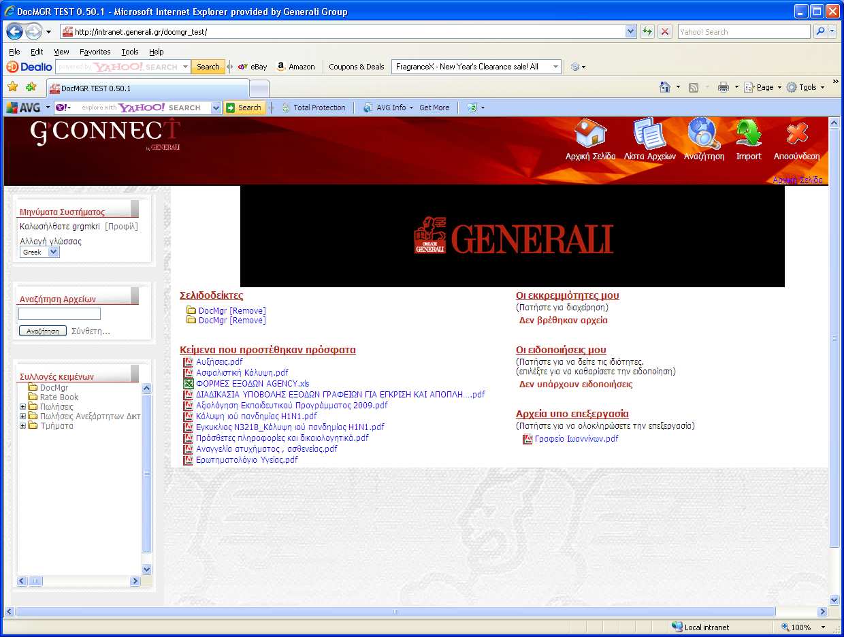This screenshot has width=844, height=637.
Task: Expand the Τμήματα tree folder
Action: [x=23, y=426]
